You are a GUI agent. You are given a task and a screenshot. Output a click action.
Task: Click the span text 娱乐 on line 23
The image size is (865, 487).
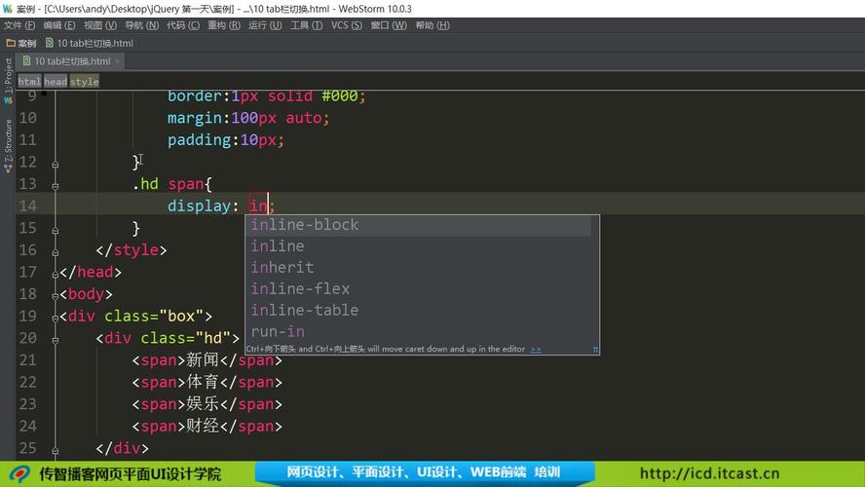click(203, 404)
